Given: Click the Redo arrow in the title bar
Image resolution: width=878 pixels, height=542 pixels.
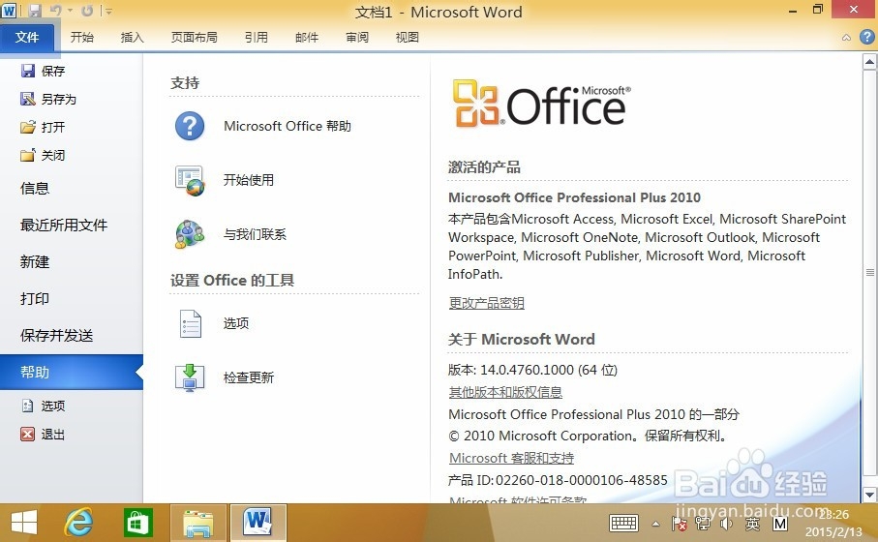Looking at the screenshot, I should (87, 10).
